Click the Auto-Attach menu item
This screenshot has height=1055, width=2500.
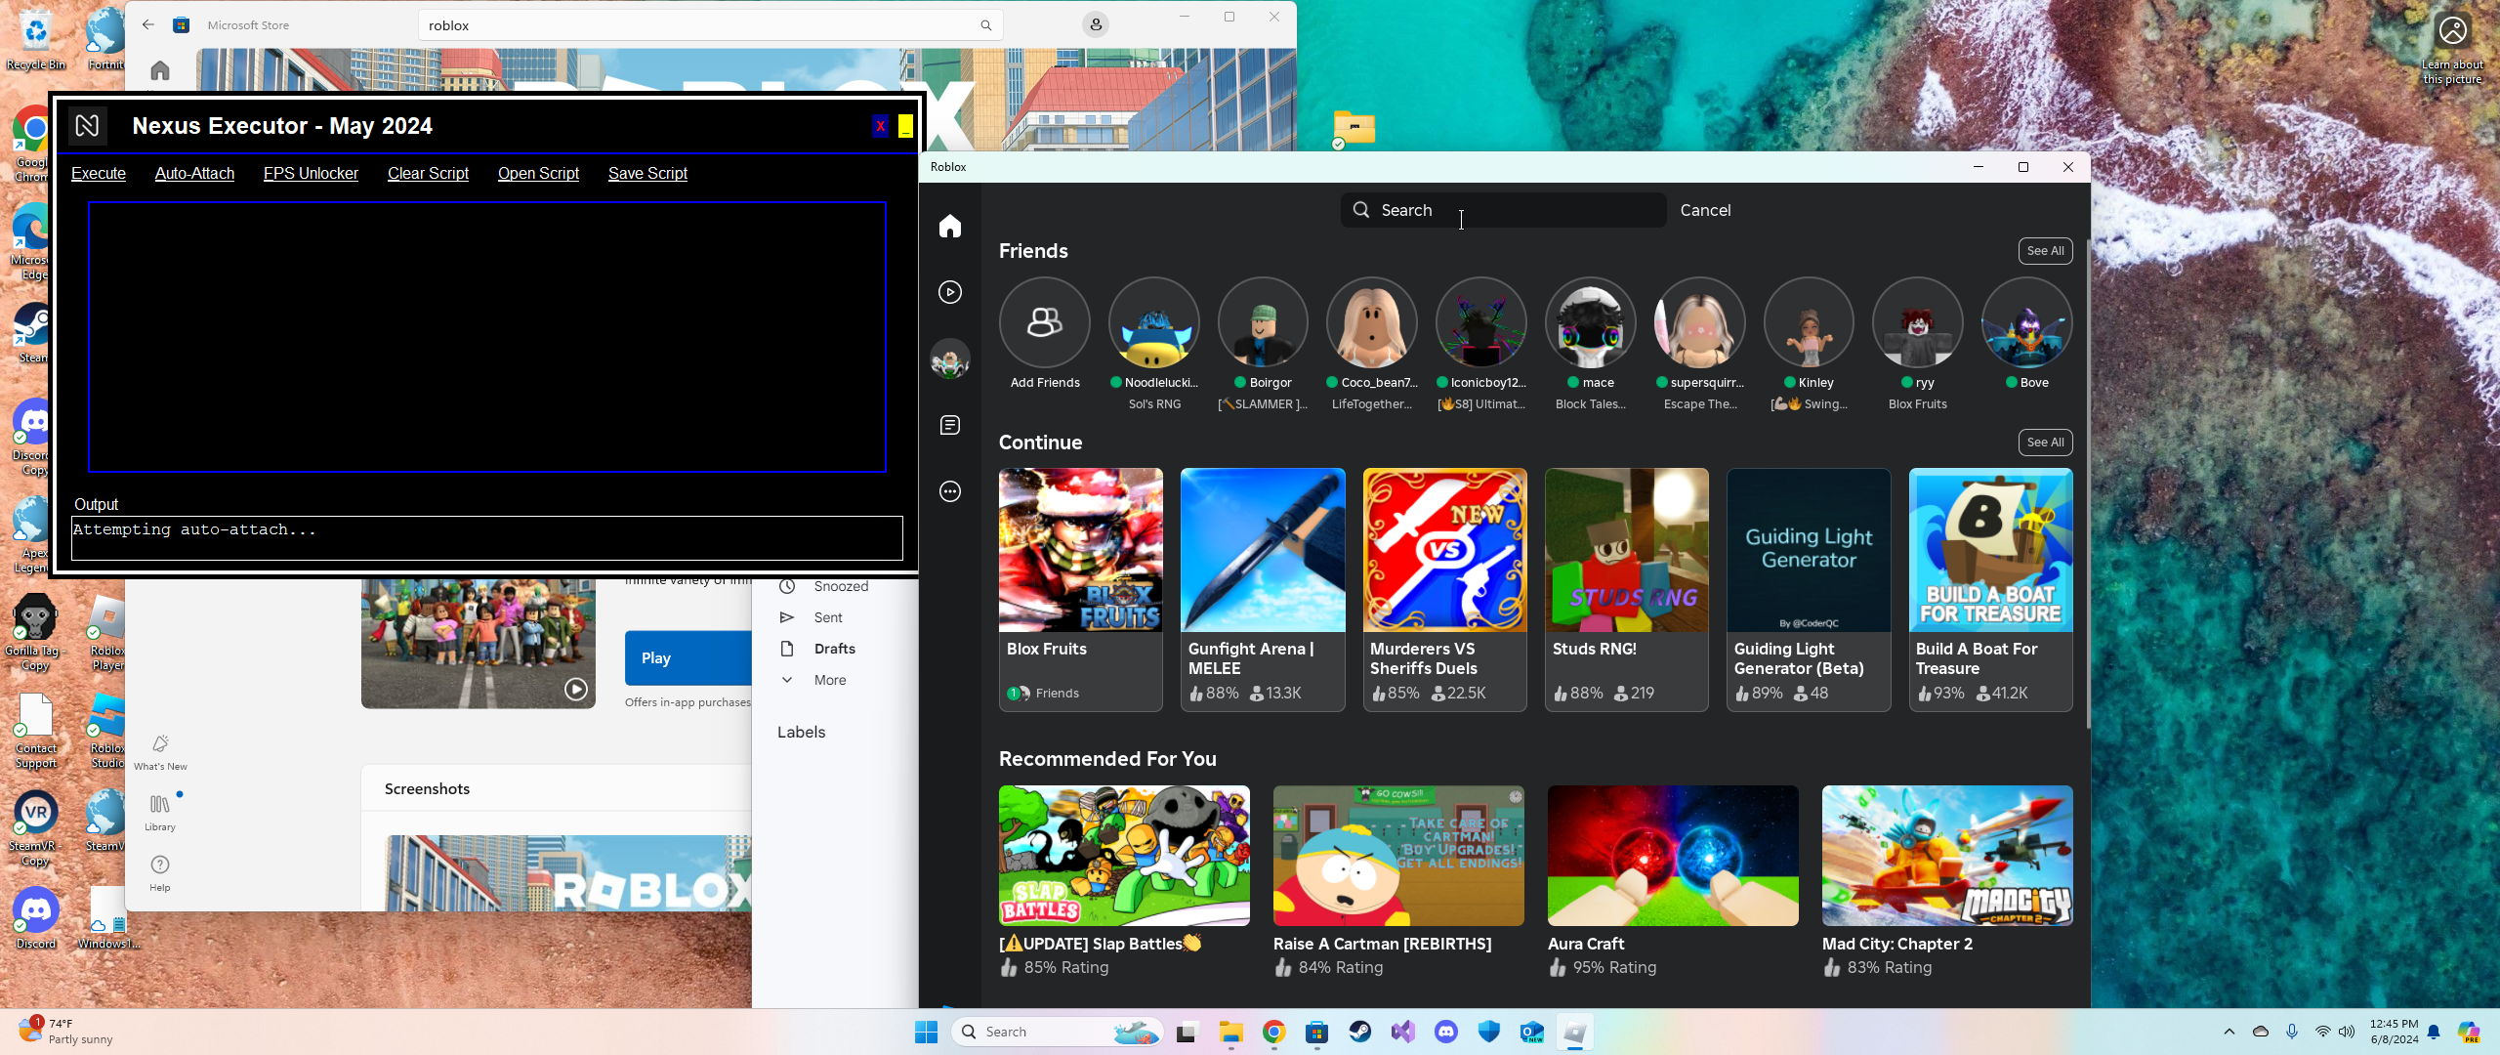(x=194, y=173)
